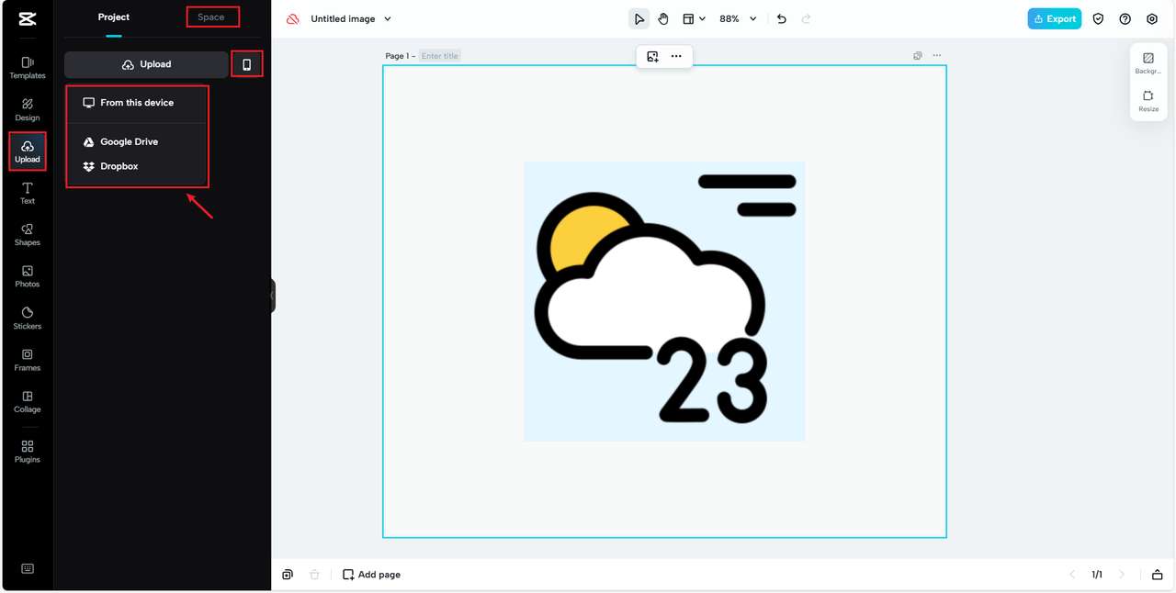Viewport: 1176px width, 593px height.
Task: Open the help question mark icon
Action: tap(1125, 18)
